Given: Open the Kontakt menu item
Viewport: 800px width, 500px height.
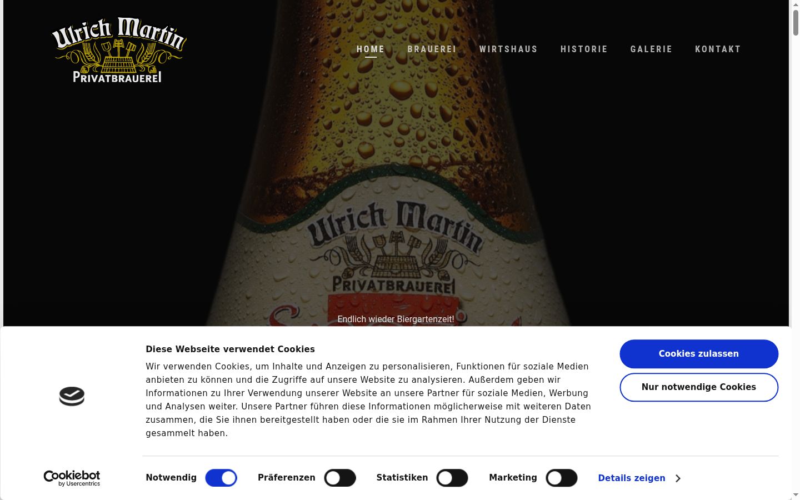Looking at the screenshot, I should (718, 49).
